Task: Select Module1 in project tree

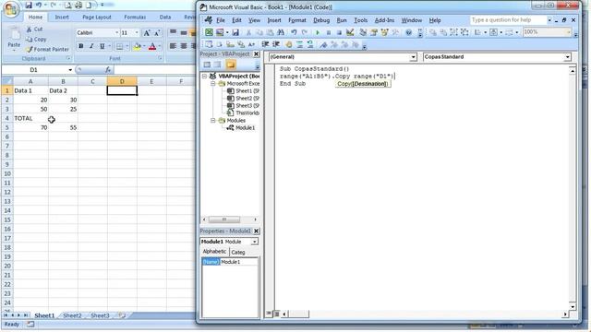Action: (245, 128)
